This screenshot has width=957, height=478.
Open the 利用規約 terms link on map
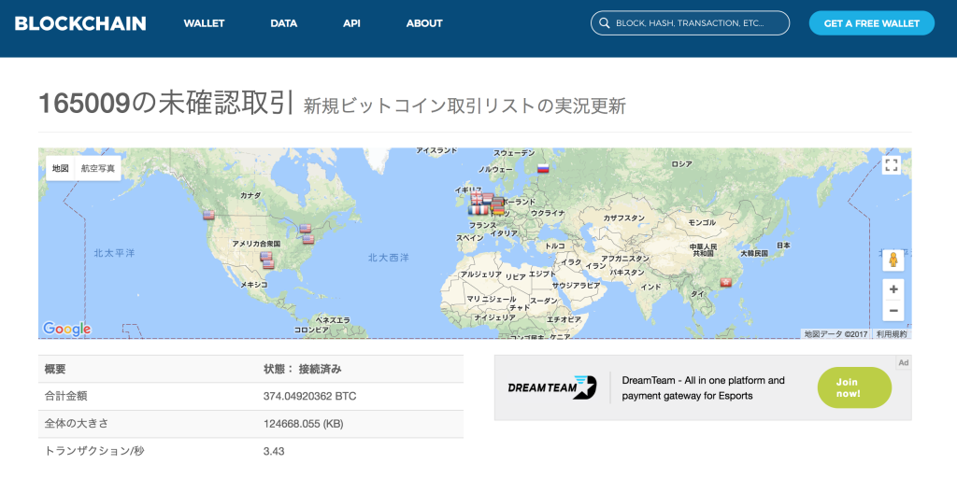(x=891, y=333)
